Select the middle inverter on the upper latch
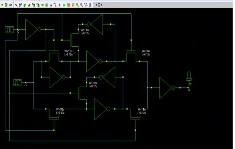This screenshot has width=235, height=149. (x=94, y=61)
